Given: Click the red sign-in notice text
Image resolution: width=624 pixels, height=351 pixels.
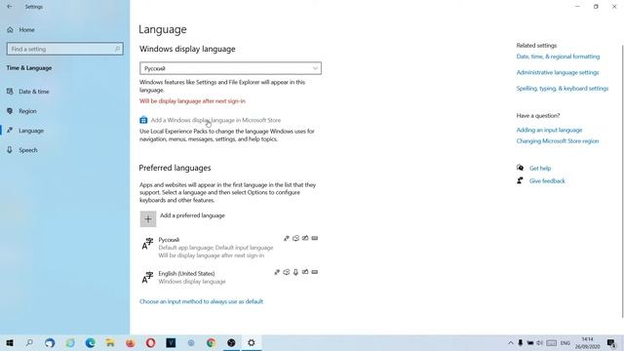Looking at the screenshot, I should click(x=192, y=101).
